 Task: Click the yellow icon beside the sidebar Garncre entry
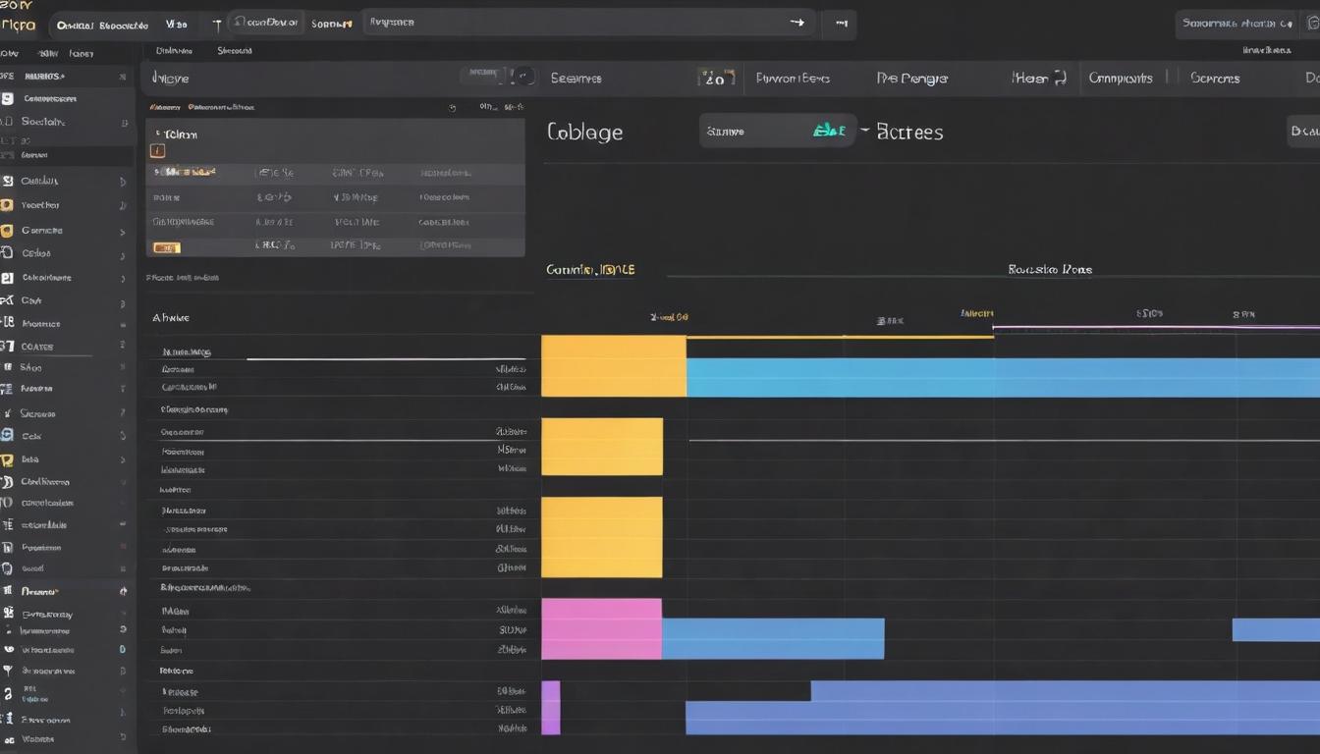(7, 231)
